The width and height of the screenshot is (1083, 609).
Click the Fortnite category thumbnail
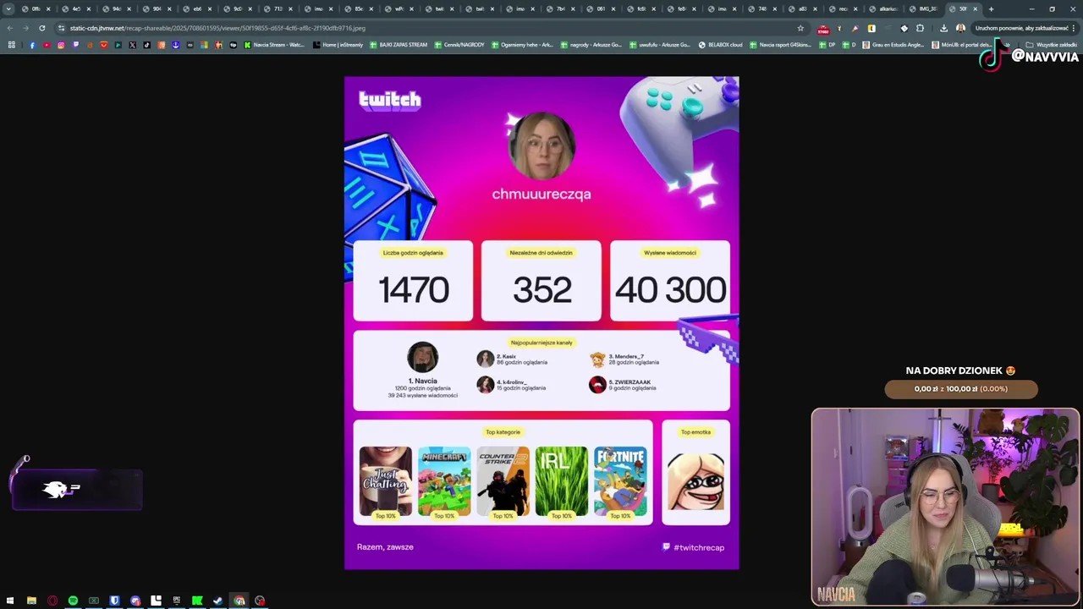coord(620,480)
